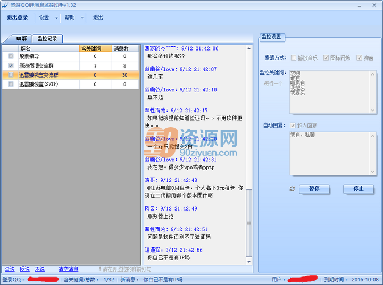Select the 迅雷赚钱宝(SVIP) group row
The height and width of the screenshot is (285, 383).
[x=71, y=84]
